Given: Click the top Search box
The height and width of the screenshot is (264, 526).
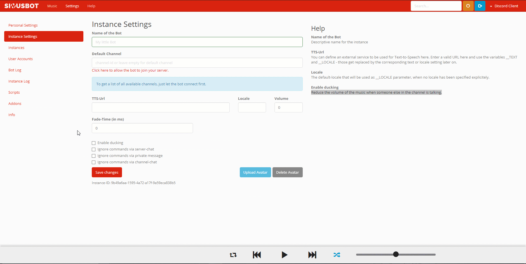Looking at the screenshot, I should pyautogui.click(x=436, y=6).
